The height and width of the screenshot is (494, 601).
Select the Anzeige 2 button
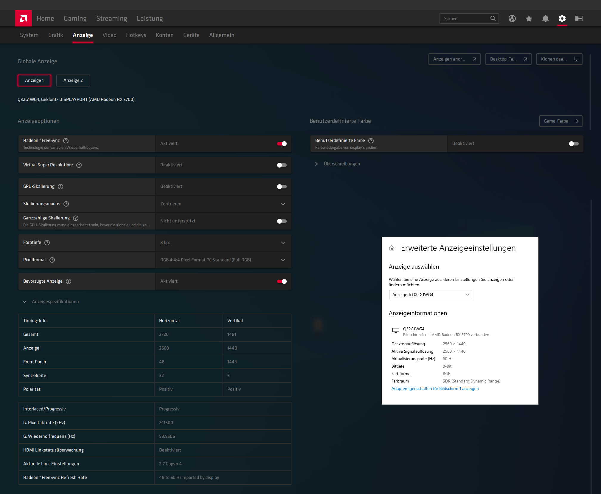[73, 80]
